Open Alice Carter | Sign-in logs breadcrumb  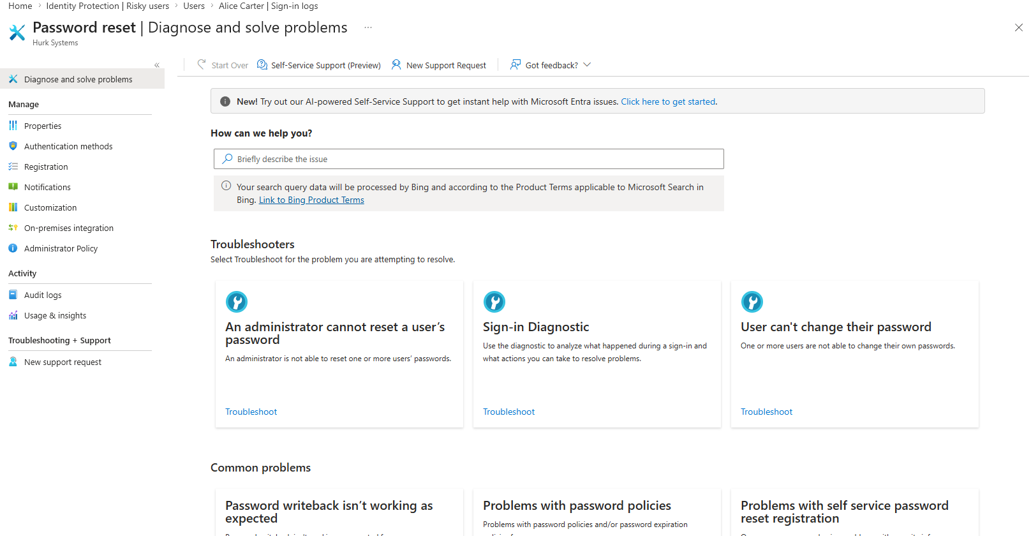[x=268, y=6]
